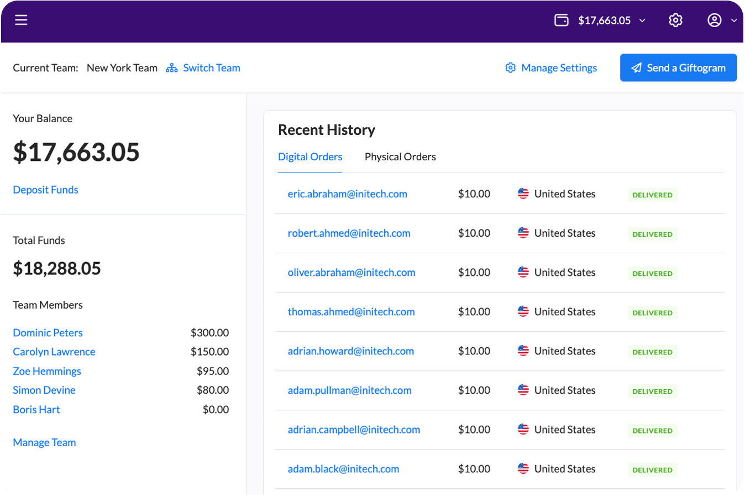Click DELIVERED badge in adrian.campbell row
Image resolution: width=745 pixels, height=496 pixels.
click(x=652, y=430)
